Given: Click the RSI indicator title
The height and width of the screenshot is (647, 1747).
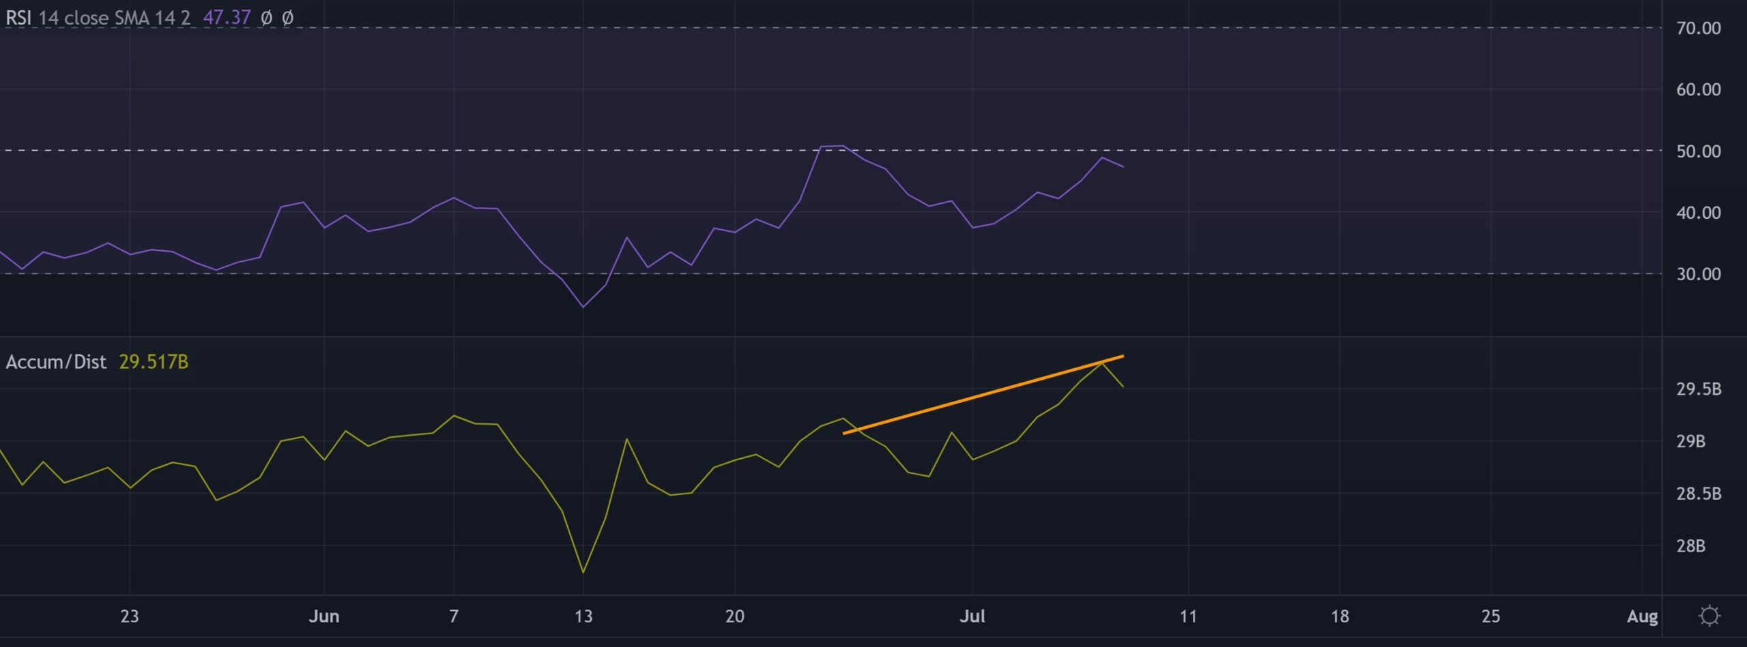Looking at the screenshot, I should 98,18.
